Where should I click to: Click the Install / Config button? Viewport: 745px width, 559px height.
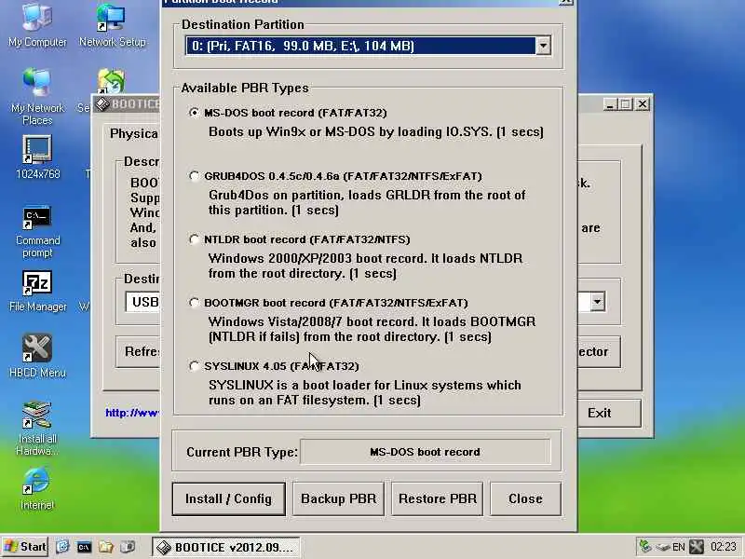[228, 498]
